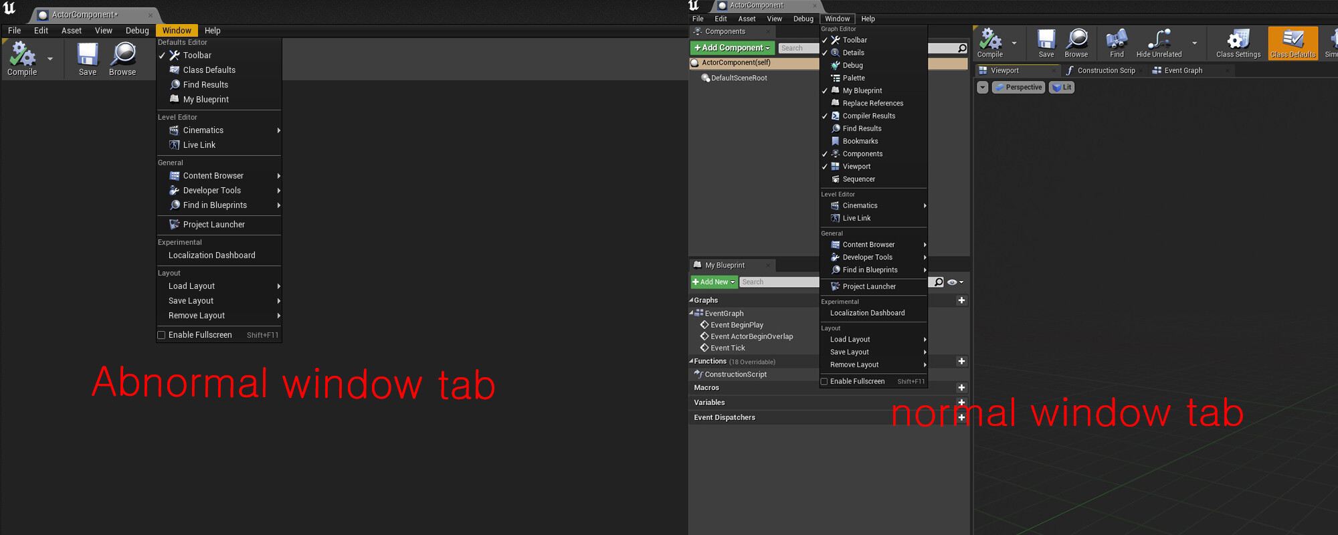
Task: Choose Class Defaults in the left Window menu
Action: (x=219, y=70)
